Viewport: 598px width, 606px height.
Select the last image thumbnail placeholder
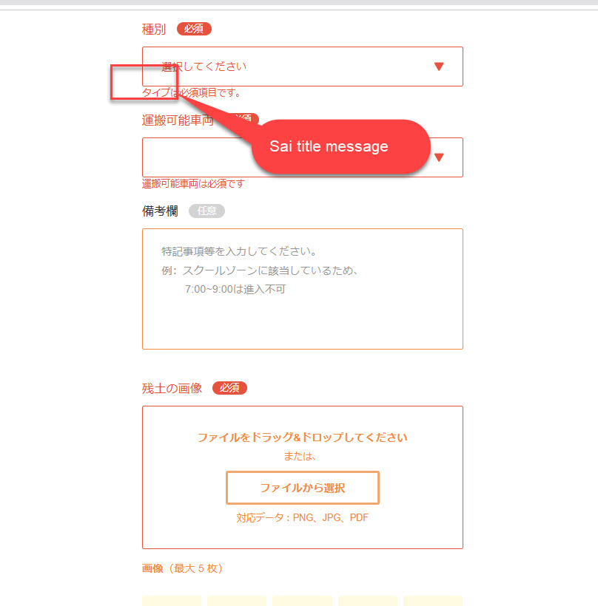pos(433,601)
